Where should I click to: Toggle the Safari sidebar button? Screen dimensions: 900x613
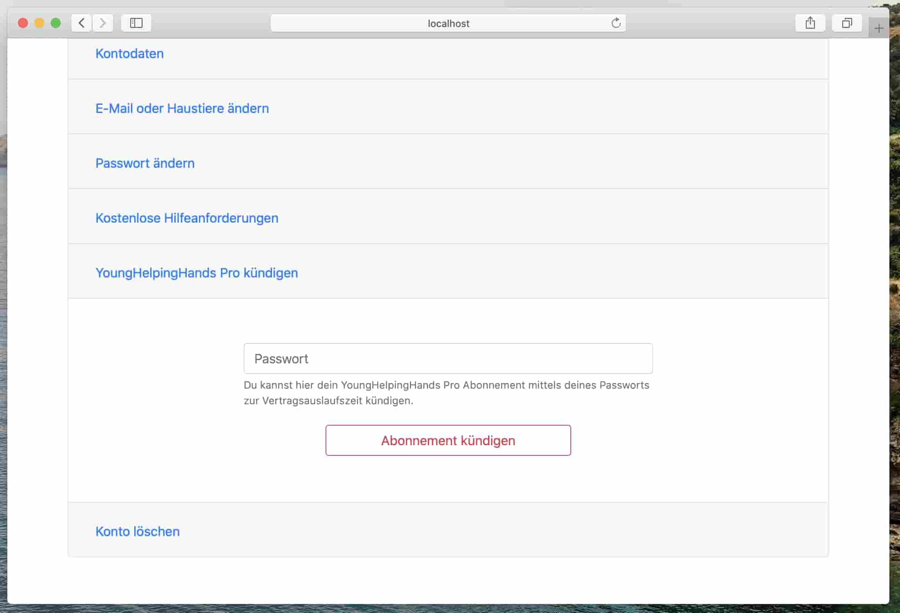click(136, 23)
